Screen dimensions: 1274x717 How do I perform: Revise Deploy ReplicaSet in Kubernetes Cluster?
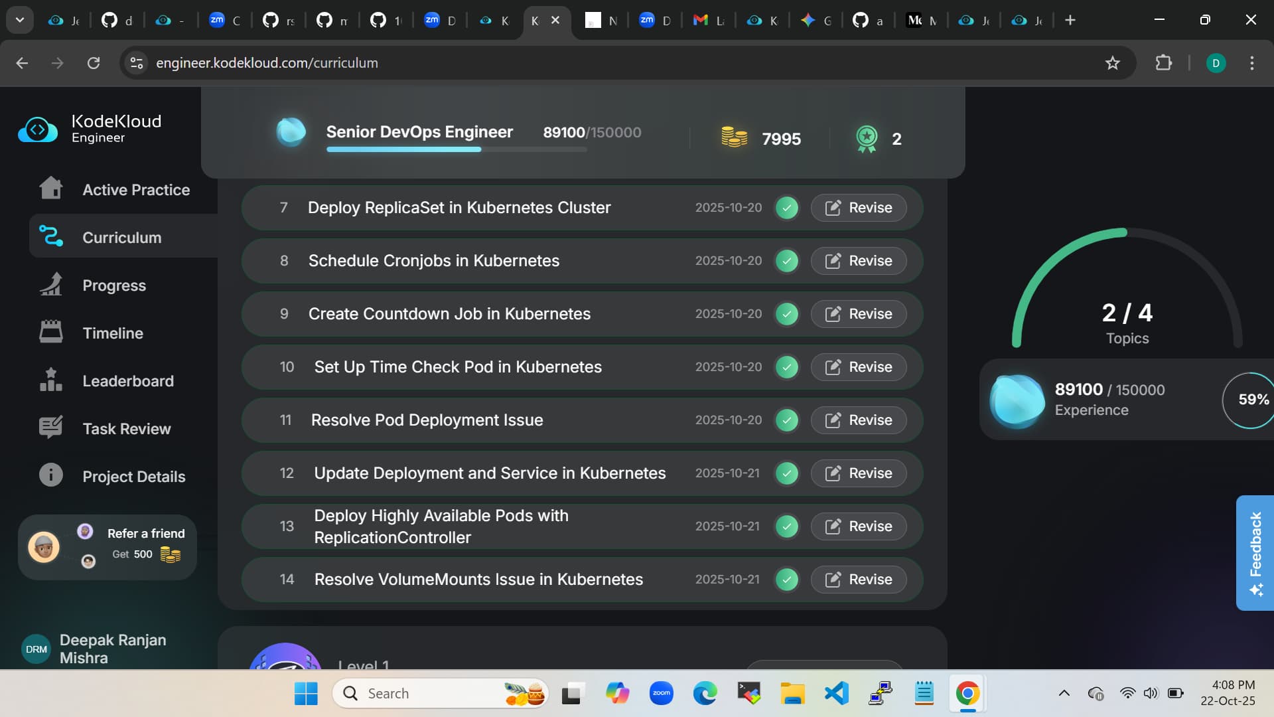coord(859,208)
